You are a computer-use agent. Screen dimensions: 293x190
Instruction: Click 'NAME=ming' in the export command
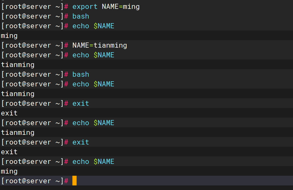[x=121, y=6]
